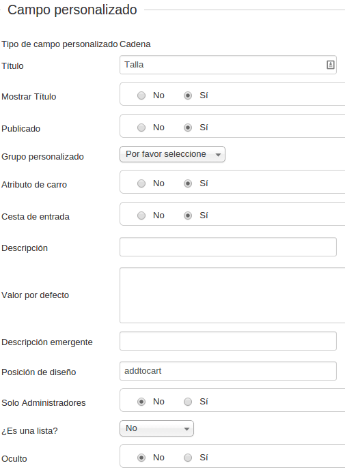This screenshot has height=474, width=345.
Task: Select No for Solo Administradores
Action: (141, 402)
